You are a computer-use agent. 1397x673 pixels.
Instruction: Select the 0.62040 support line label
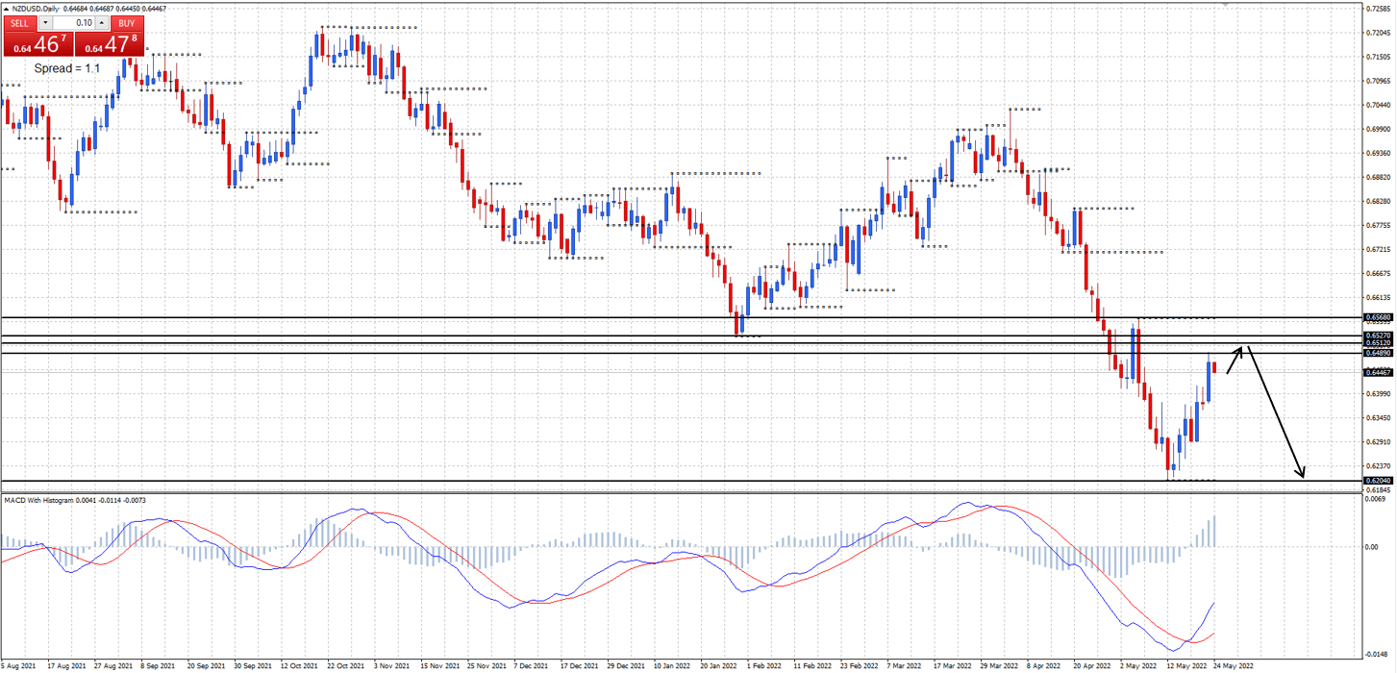coord(1377,480)
